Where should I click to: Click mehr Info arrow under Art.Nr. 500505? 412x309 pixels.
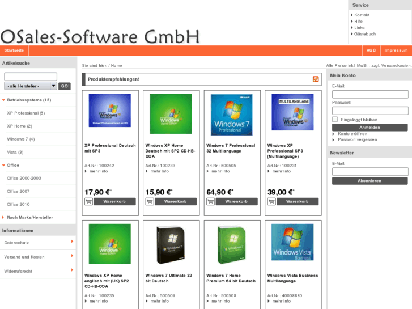click(x=207, y=171)
